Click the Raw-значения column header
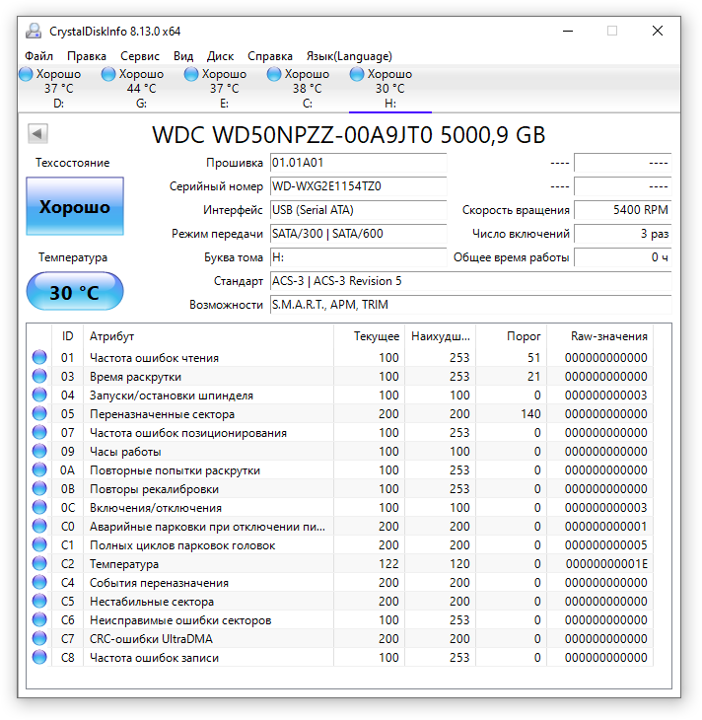 tap(599, 336)
